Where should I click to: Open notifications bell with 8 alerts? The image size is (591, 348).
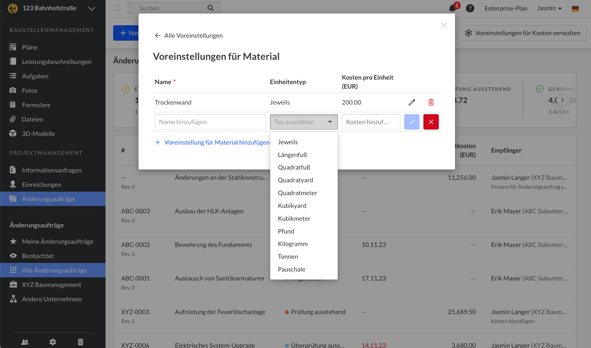click(453, 8)
